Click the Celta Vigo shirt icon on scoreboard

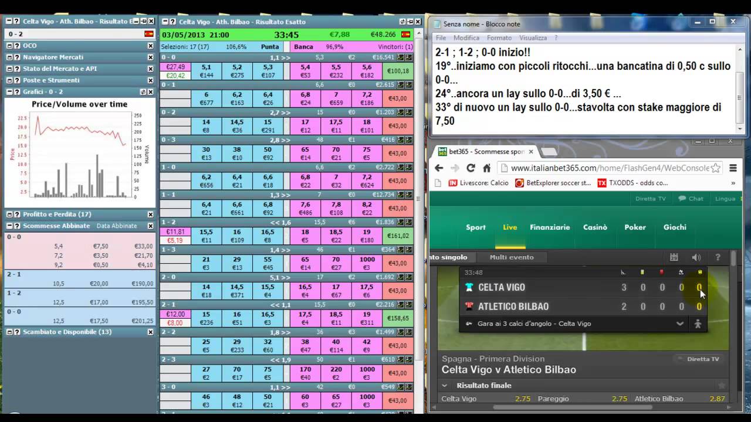[469, 287]
